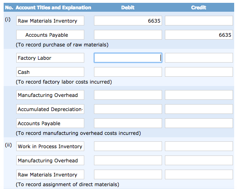Click the debit field for Accounts Payable in purchase entry

click(x=128, y=35)
